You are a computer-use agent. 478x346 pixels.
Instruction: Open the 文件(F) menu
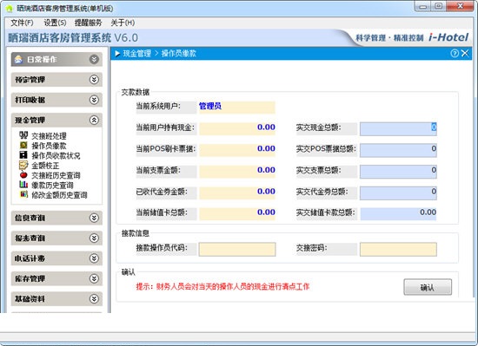click(22, 23)
